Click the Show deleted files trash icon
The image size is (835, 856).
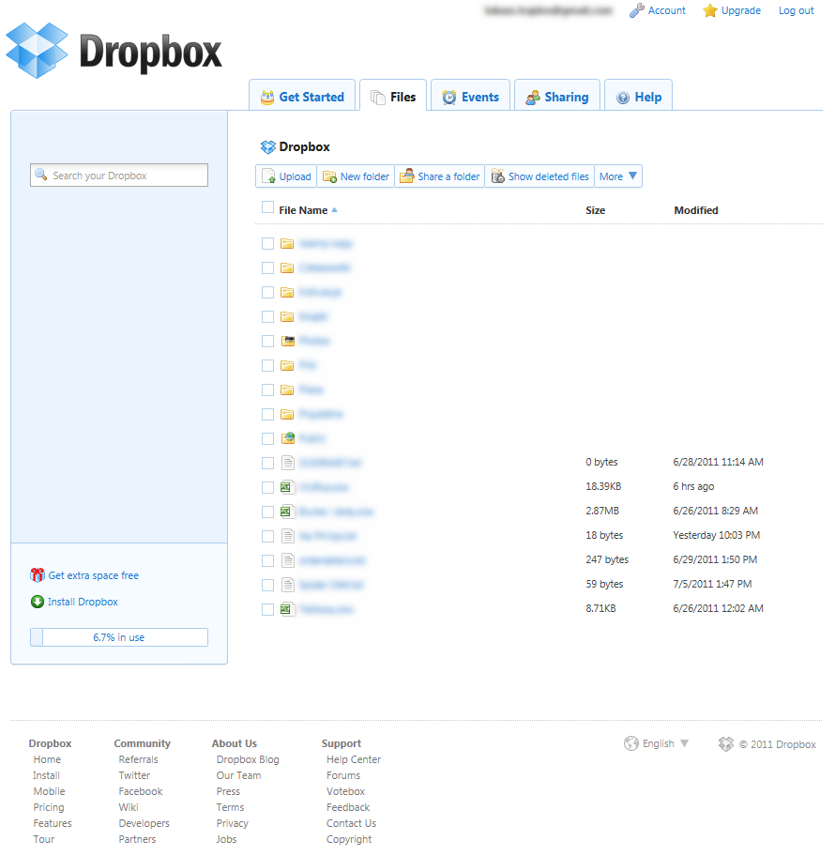(x=498, y=176)
